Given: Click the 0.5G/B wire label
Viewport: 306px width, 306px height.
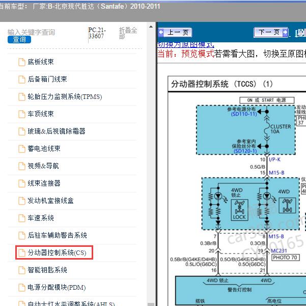Looking at the screenshot, I should point(258,167).
